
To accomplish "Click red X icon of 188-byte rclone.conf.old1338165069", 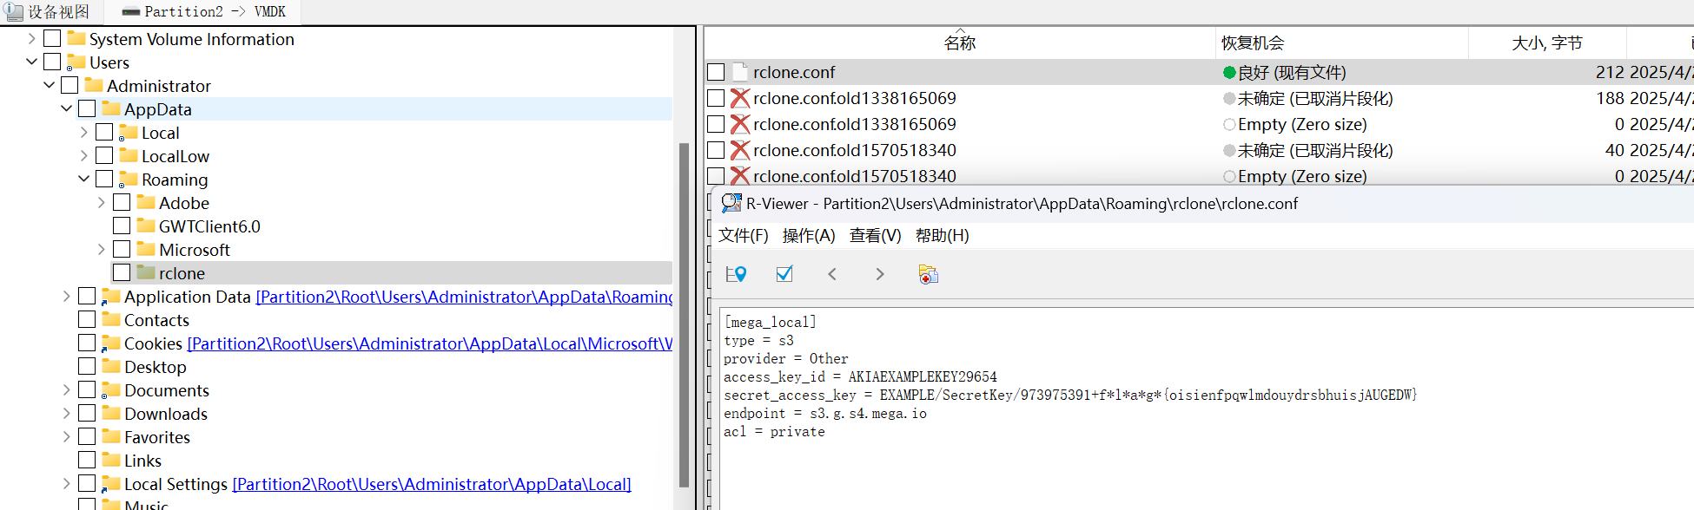I will (740, 98).
